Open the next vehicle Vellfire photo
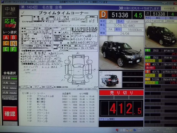The height and width of the screenshot is (133, 177). pyautogui.click(x=161, y=35)
